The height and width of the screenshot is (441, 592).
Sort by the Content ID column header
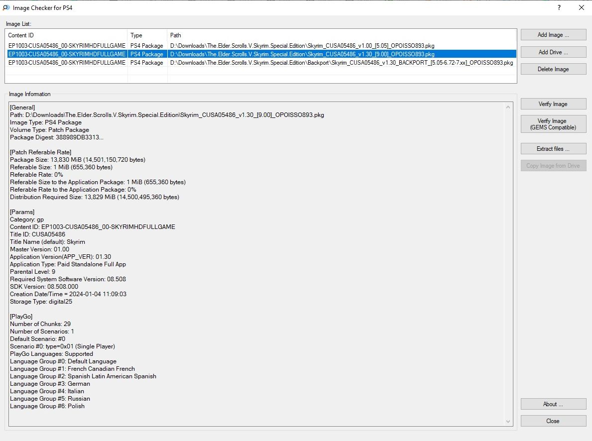click(67, 35)
